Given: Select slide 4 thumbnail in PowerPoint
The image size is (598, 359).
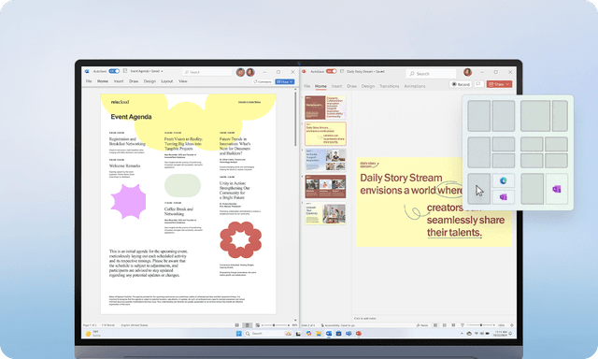Looking at the screenshot, I should tap(325, 187).
